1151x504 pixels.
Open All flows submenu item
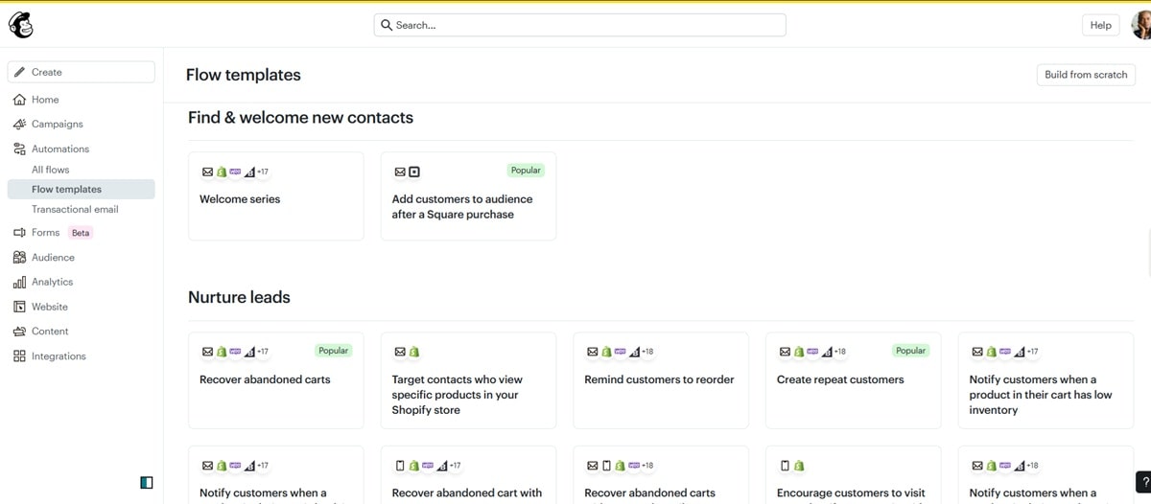point(50,170)
